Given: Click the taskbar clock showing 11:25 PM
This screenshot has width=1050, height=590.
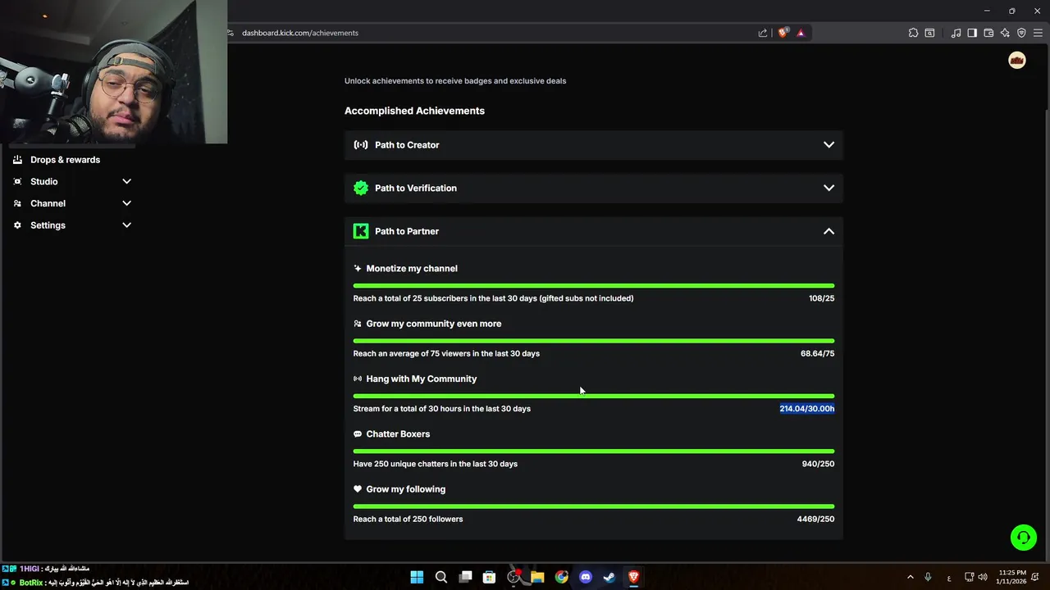Looking at the screenshot, I should coord(1013,577).
